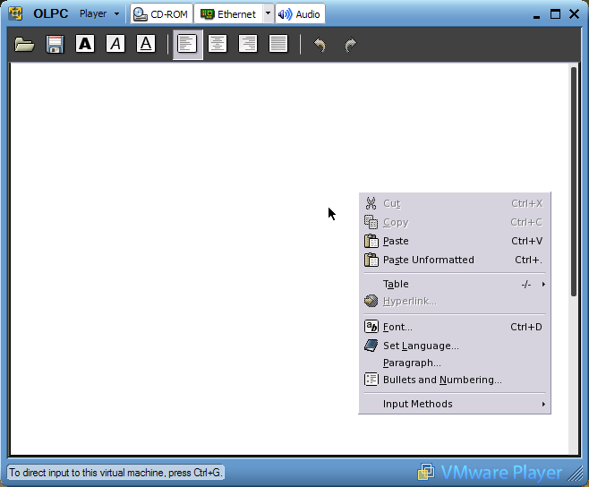Expand the Input Methods submenu
Screen dimensions: 589x487
[455, 404]
